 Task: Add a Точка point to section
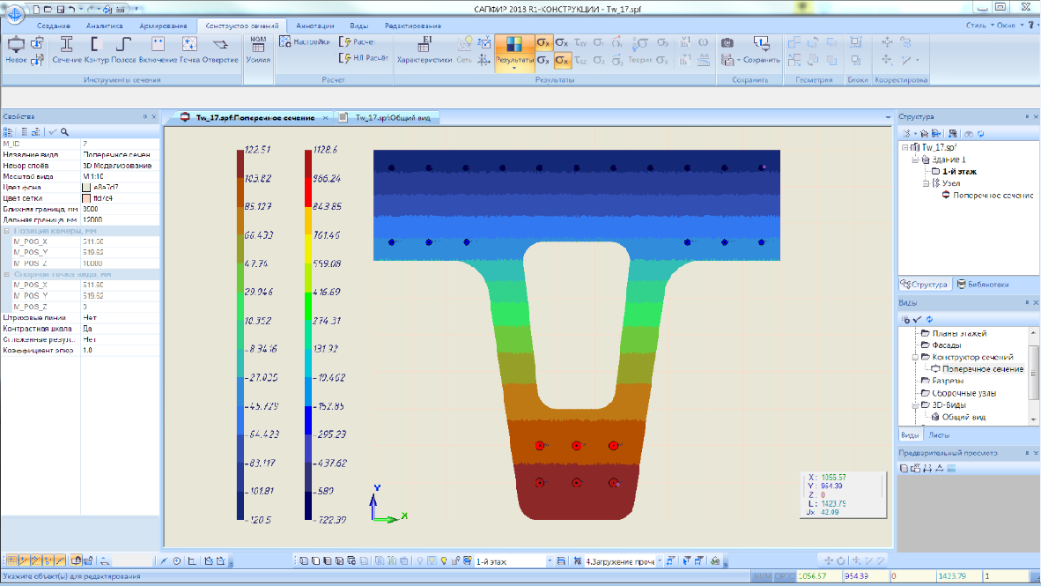(188, 49)
